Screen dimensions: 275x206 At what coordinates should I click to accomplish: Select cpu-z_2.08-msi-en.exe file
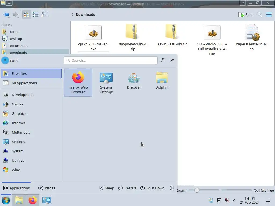point(93,38)
